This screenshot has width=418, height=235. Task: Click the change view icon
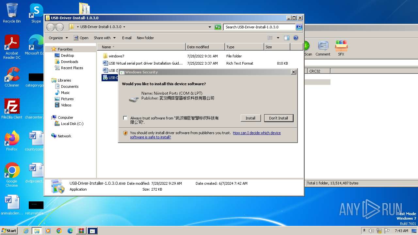tap(270, 38)
